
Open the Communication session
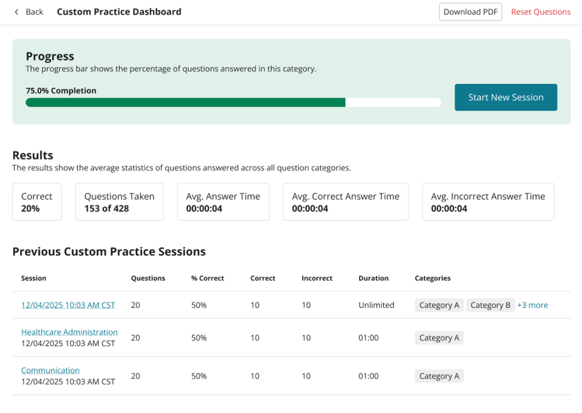51,370
